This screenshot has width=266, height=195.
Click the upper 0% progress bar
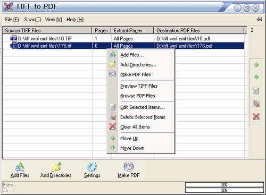point(225,185)
